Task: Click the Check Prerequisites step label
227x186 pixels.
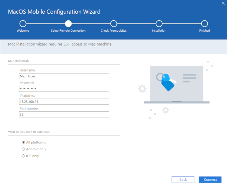Action: click(114, 31)
